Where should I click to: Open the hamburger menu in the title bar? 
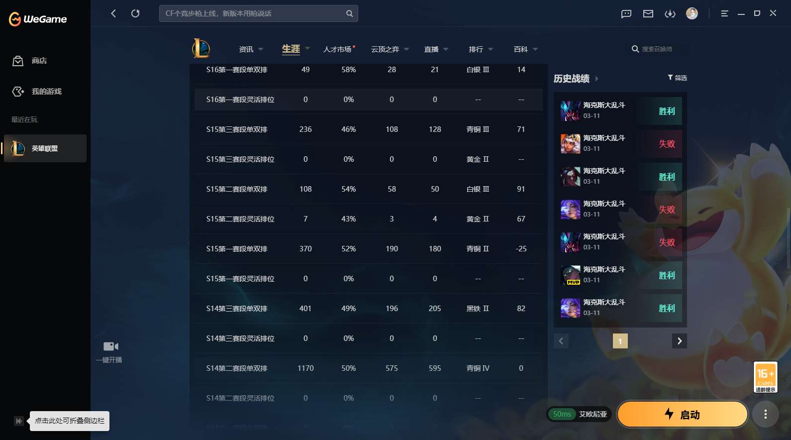click(724, 13)
